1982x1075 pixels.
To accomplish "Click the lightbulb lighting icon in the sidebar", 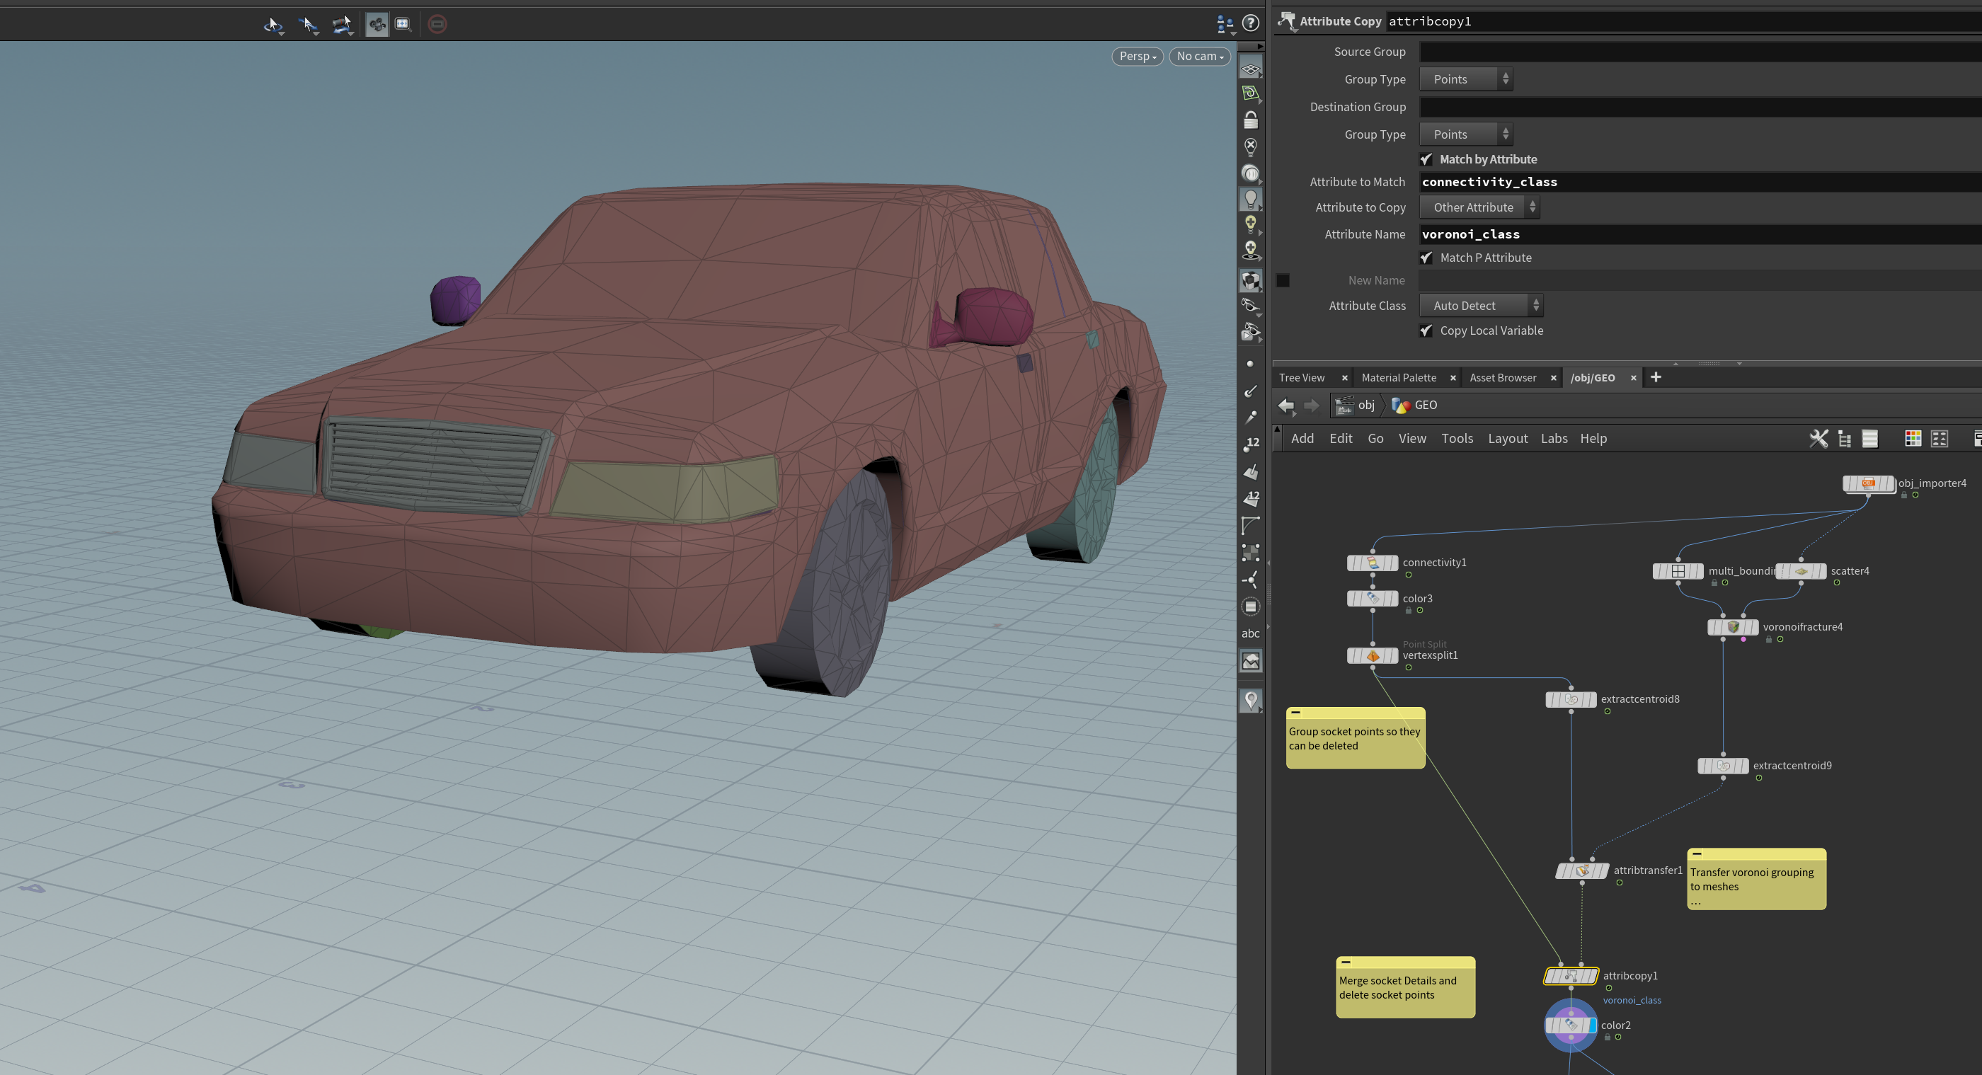I will [1250, 200].
